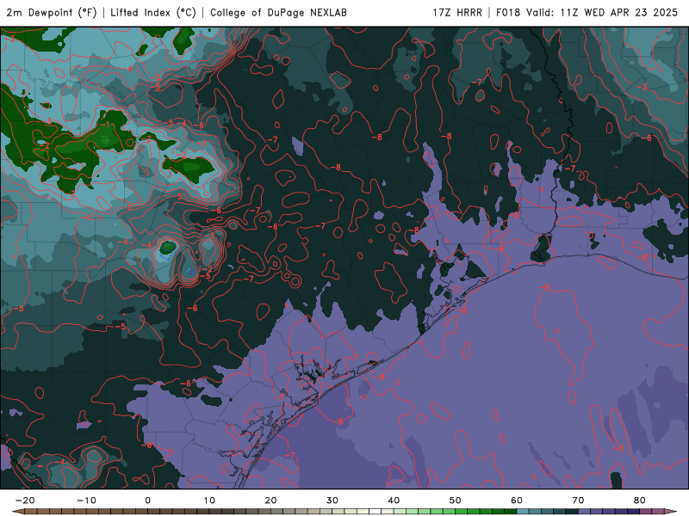The image size is (689, 516).
Task: Click the "Lifted Index (°C)" title text
Action: [153, 12]
